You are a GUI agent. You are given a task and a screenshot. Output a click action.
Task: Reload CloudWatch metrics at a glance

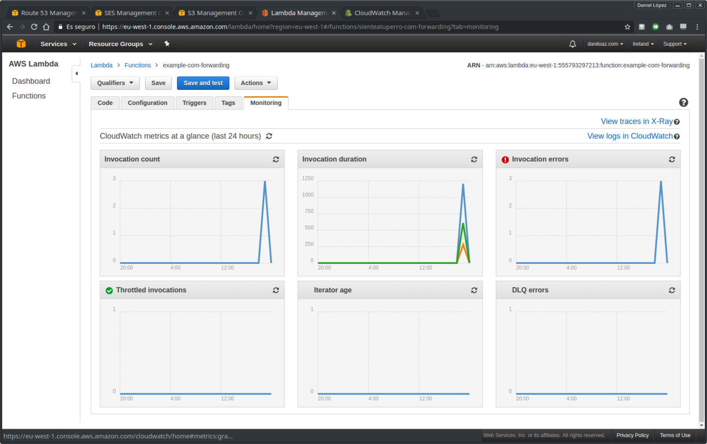[269, 136]
